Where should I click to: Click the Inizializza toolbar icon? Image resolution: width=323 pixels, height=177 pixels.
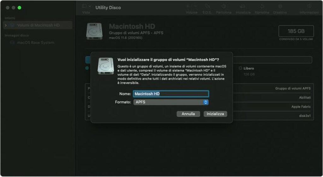[243, 6]
